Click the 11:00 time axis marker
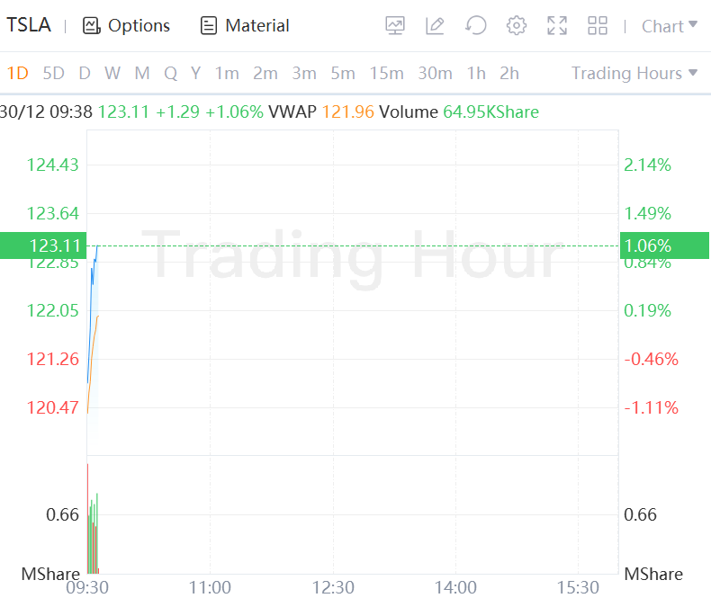The height and width of the screenshot is (598, 711). pos(210,587)
